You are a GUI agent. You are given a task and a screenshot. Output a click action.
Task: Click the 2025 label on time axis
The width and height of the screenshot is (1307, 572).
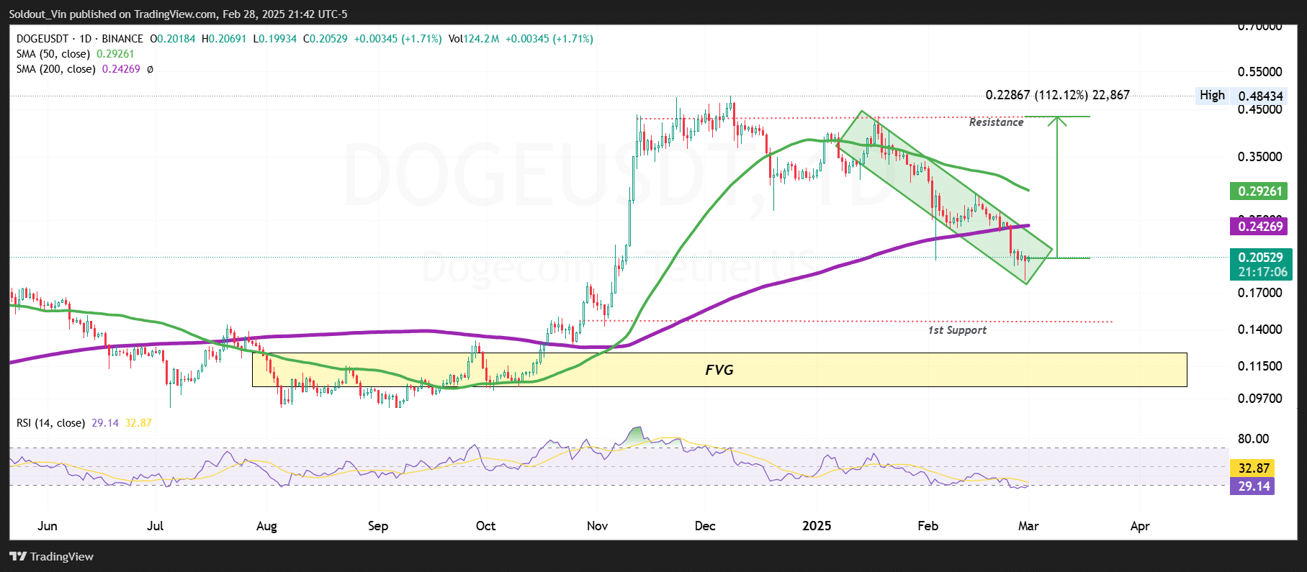point(817,526)
